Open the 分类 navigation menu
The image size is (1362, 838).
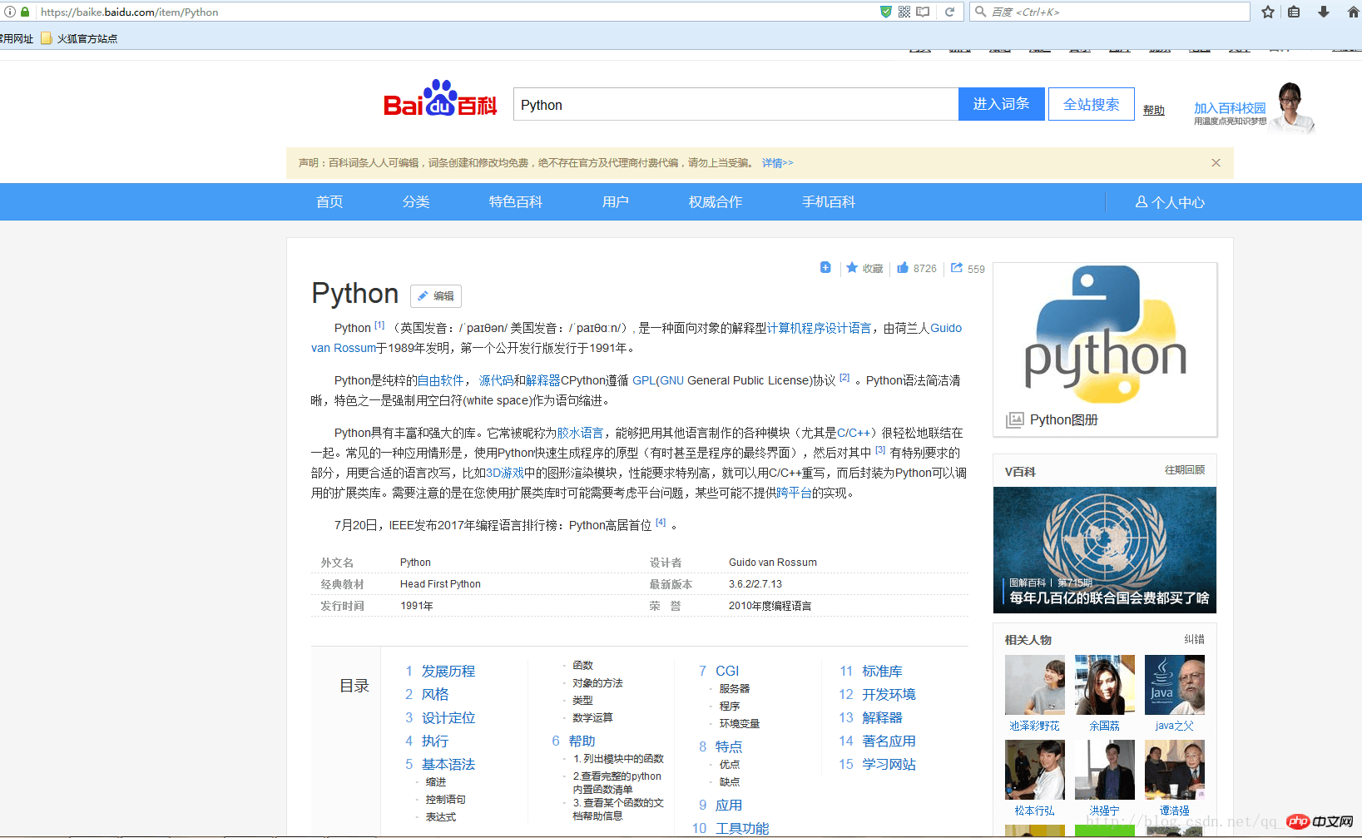(x=416, y=201)
